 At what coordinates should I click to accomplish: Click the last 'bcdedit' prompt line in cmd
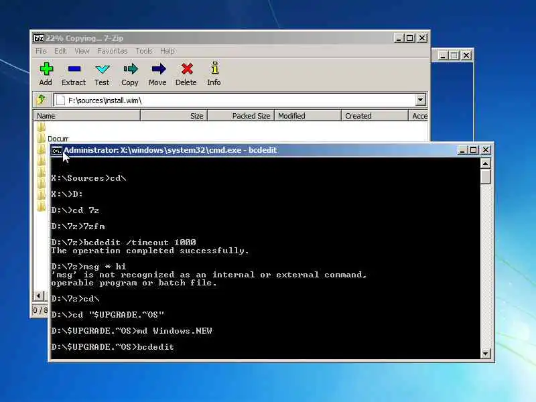[x=113, y=347]
